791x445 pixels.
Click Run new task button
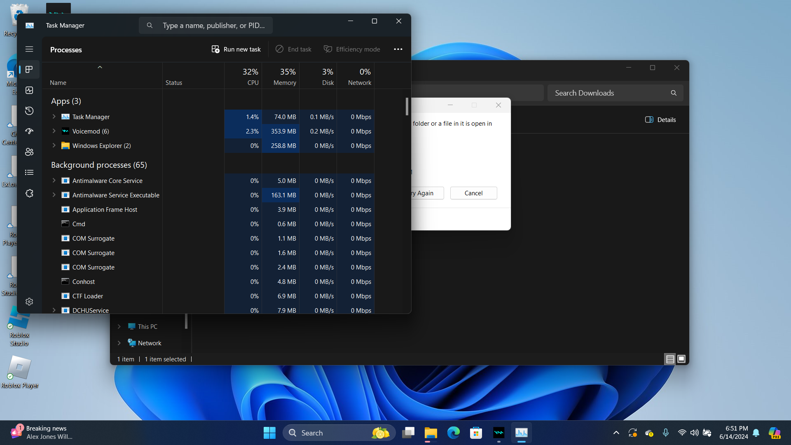[x=236, y=49]
